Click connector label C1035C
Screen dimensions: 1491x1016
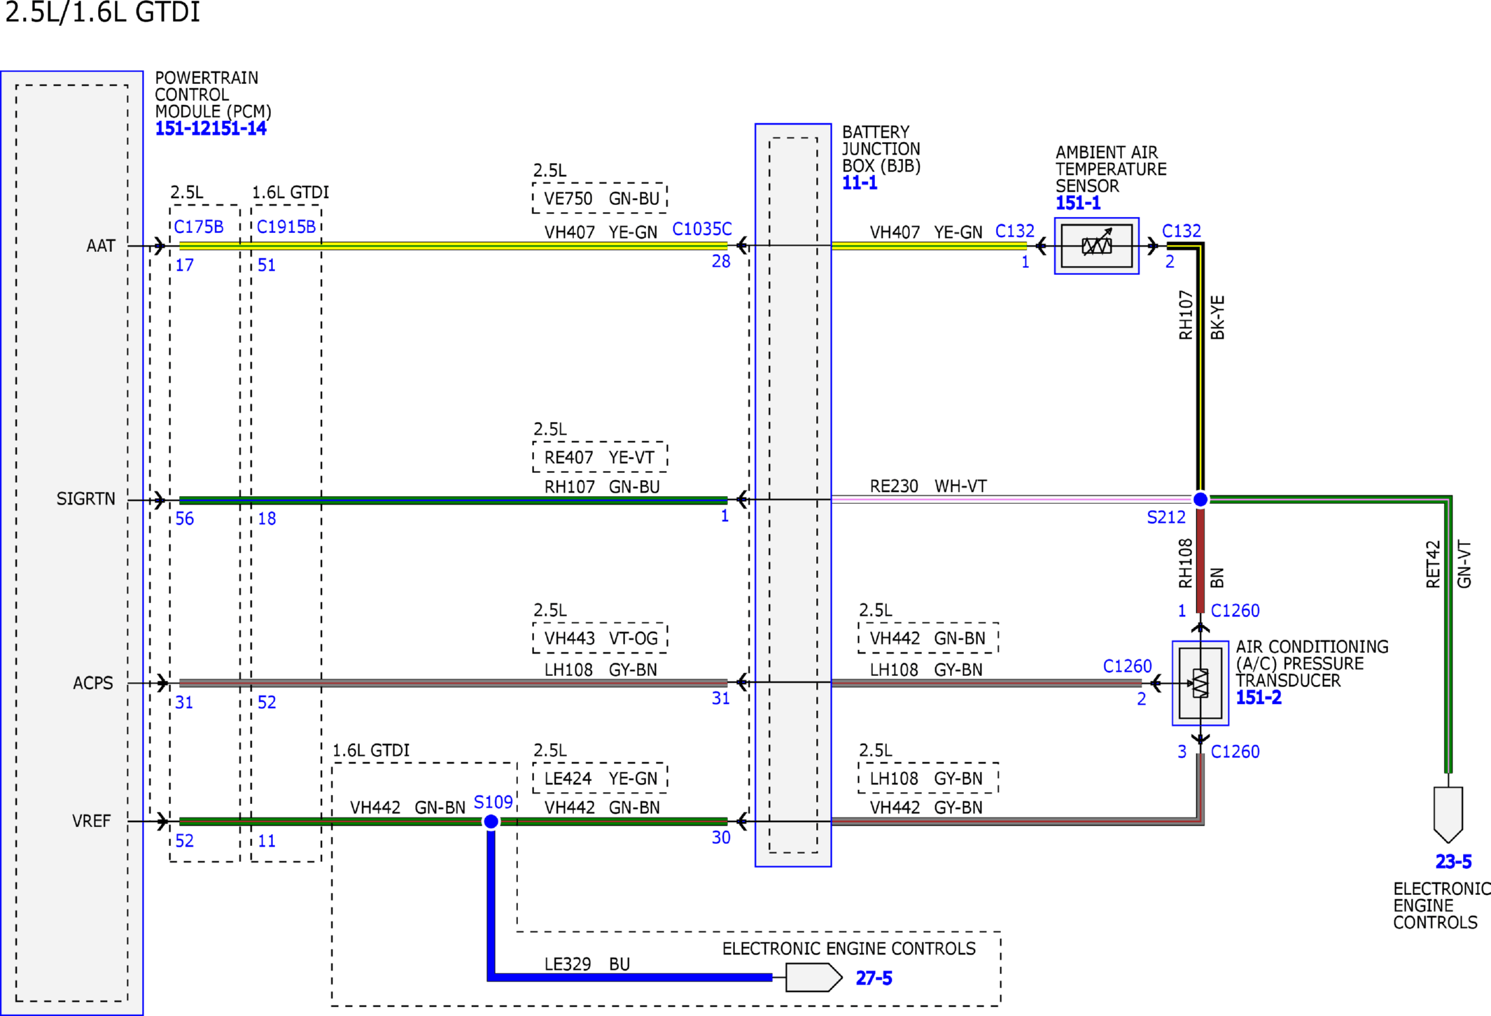702,230
